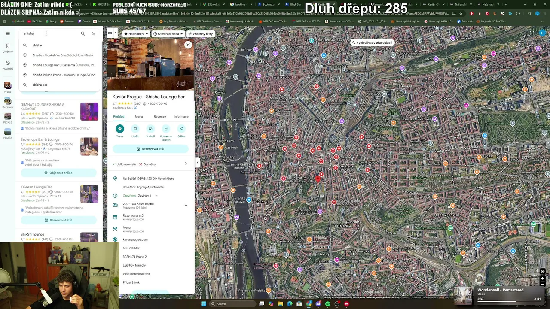
Task: Click the Uložit save place icon
Action: (x=135, y=129)
